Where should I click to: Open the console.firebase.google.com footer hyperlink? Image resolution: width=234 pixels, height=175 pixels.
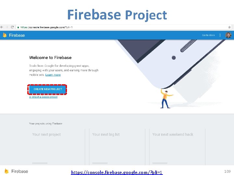(x=117, y=172)
